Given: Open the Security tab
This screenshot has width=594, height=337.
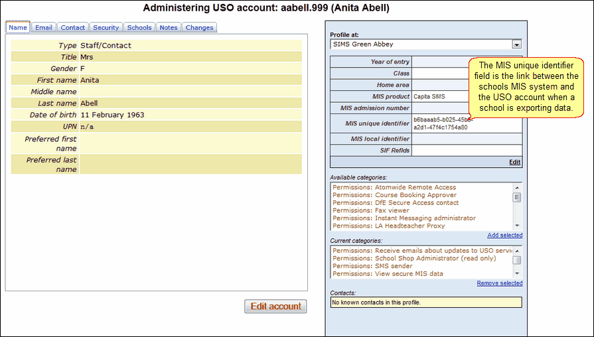Looking at the screenshot, I should coord(106,27).
